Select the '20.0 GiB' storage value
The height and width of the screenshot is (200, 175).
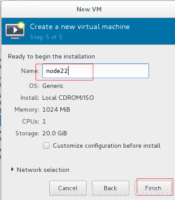[x=55, y=133]
